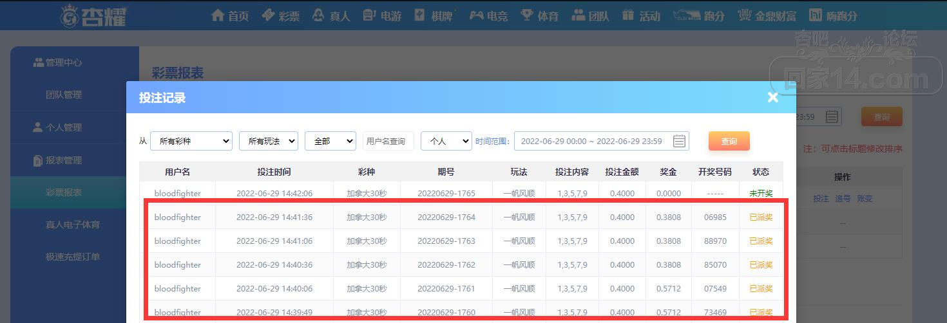Click the 操作 column header on background page
947x323 pixels.
[x=843, y=176]
